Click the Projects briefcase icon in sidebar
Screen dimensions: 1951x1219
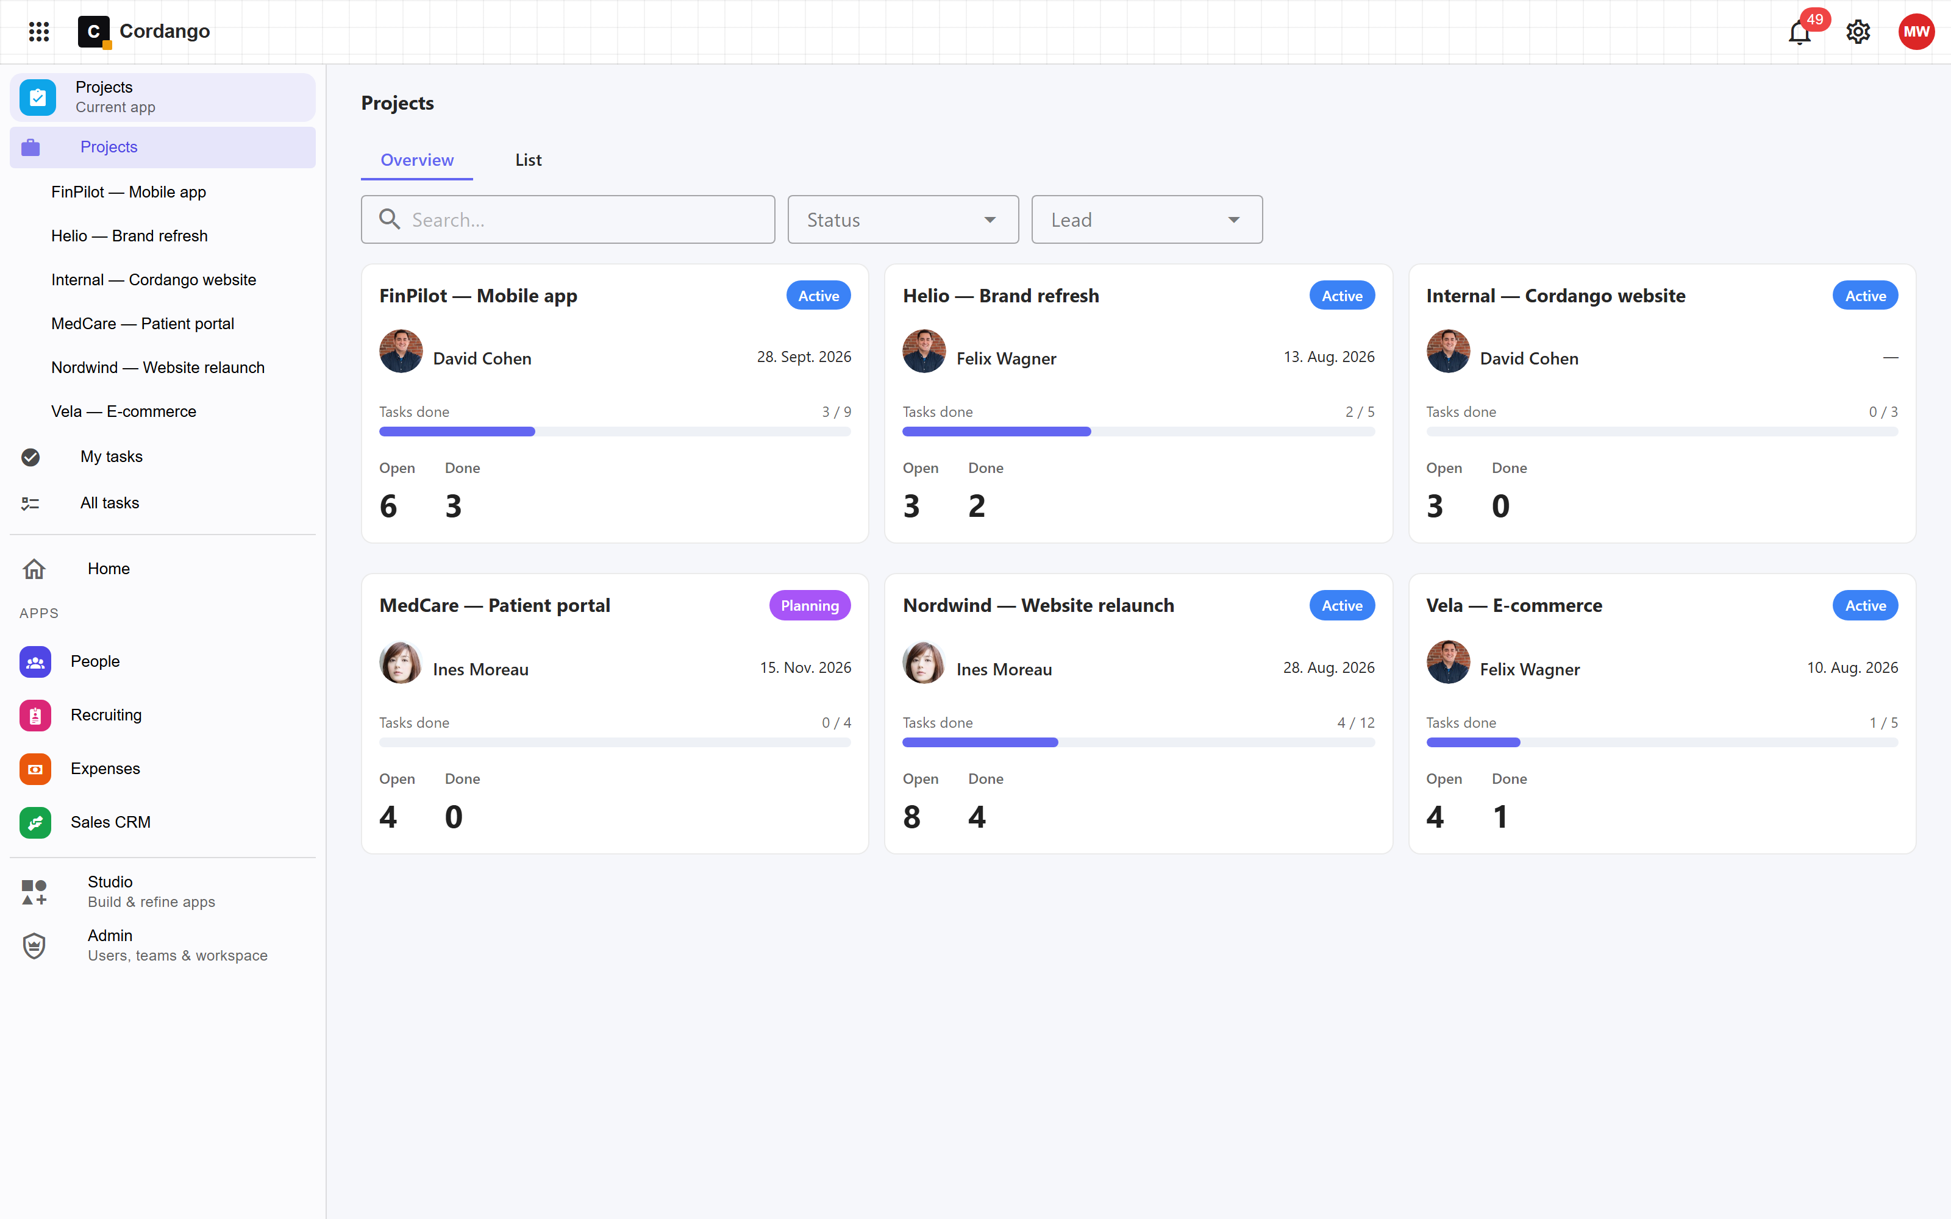click(x=30, y=147)
